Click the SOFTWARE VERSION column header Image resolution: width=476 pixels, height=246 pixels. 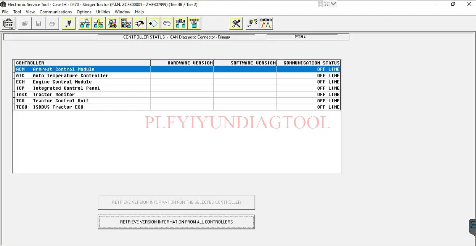tap(245, 63)
